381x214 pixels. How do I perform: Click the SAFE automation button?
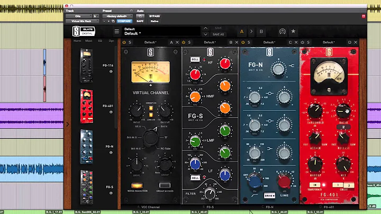pyautogui.click(x=140, y=21)
